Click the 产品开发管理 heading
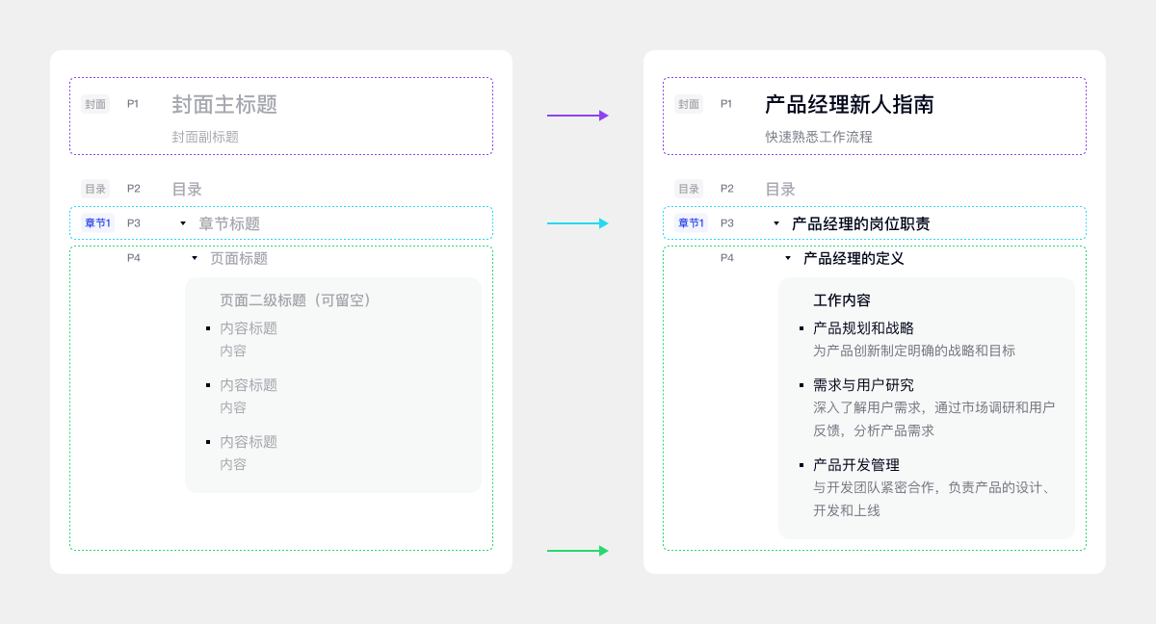Image resolution: width=1156 pixels, height=624 pixels. pos(855,465)
